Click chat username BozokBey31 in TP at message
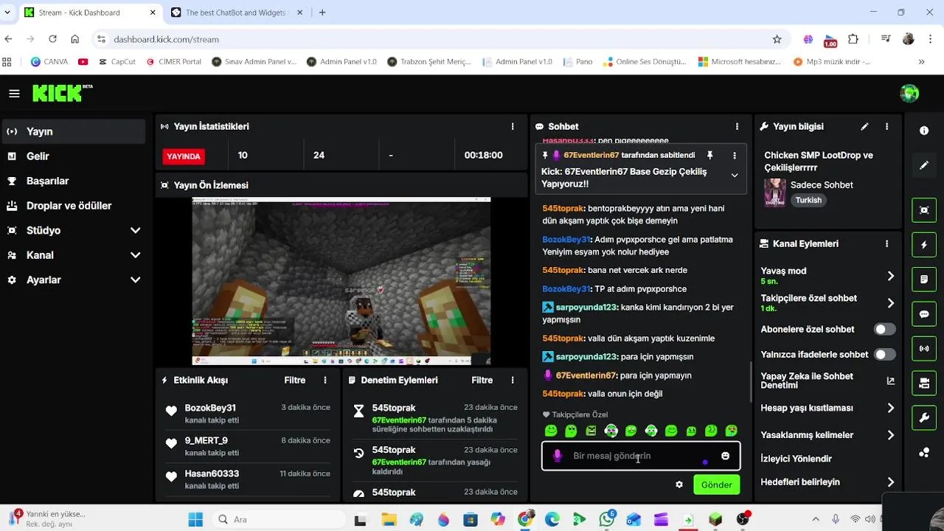Viewport: 944px width, 531px height. (566, 289)
